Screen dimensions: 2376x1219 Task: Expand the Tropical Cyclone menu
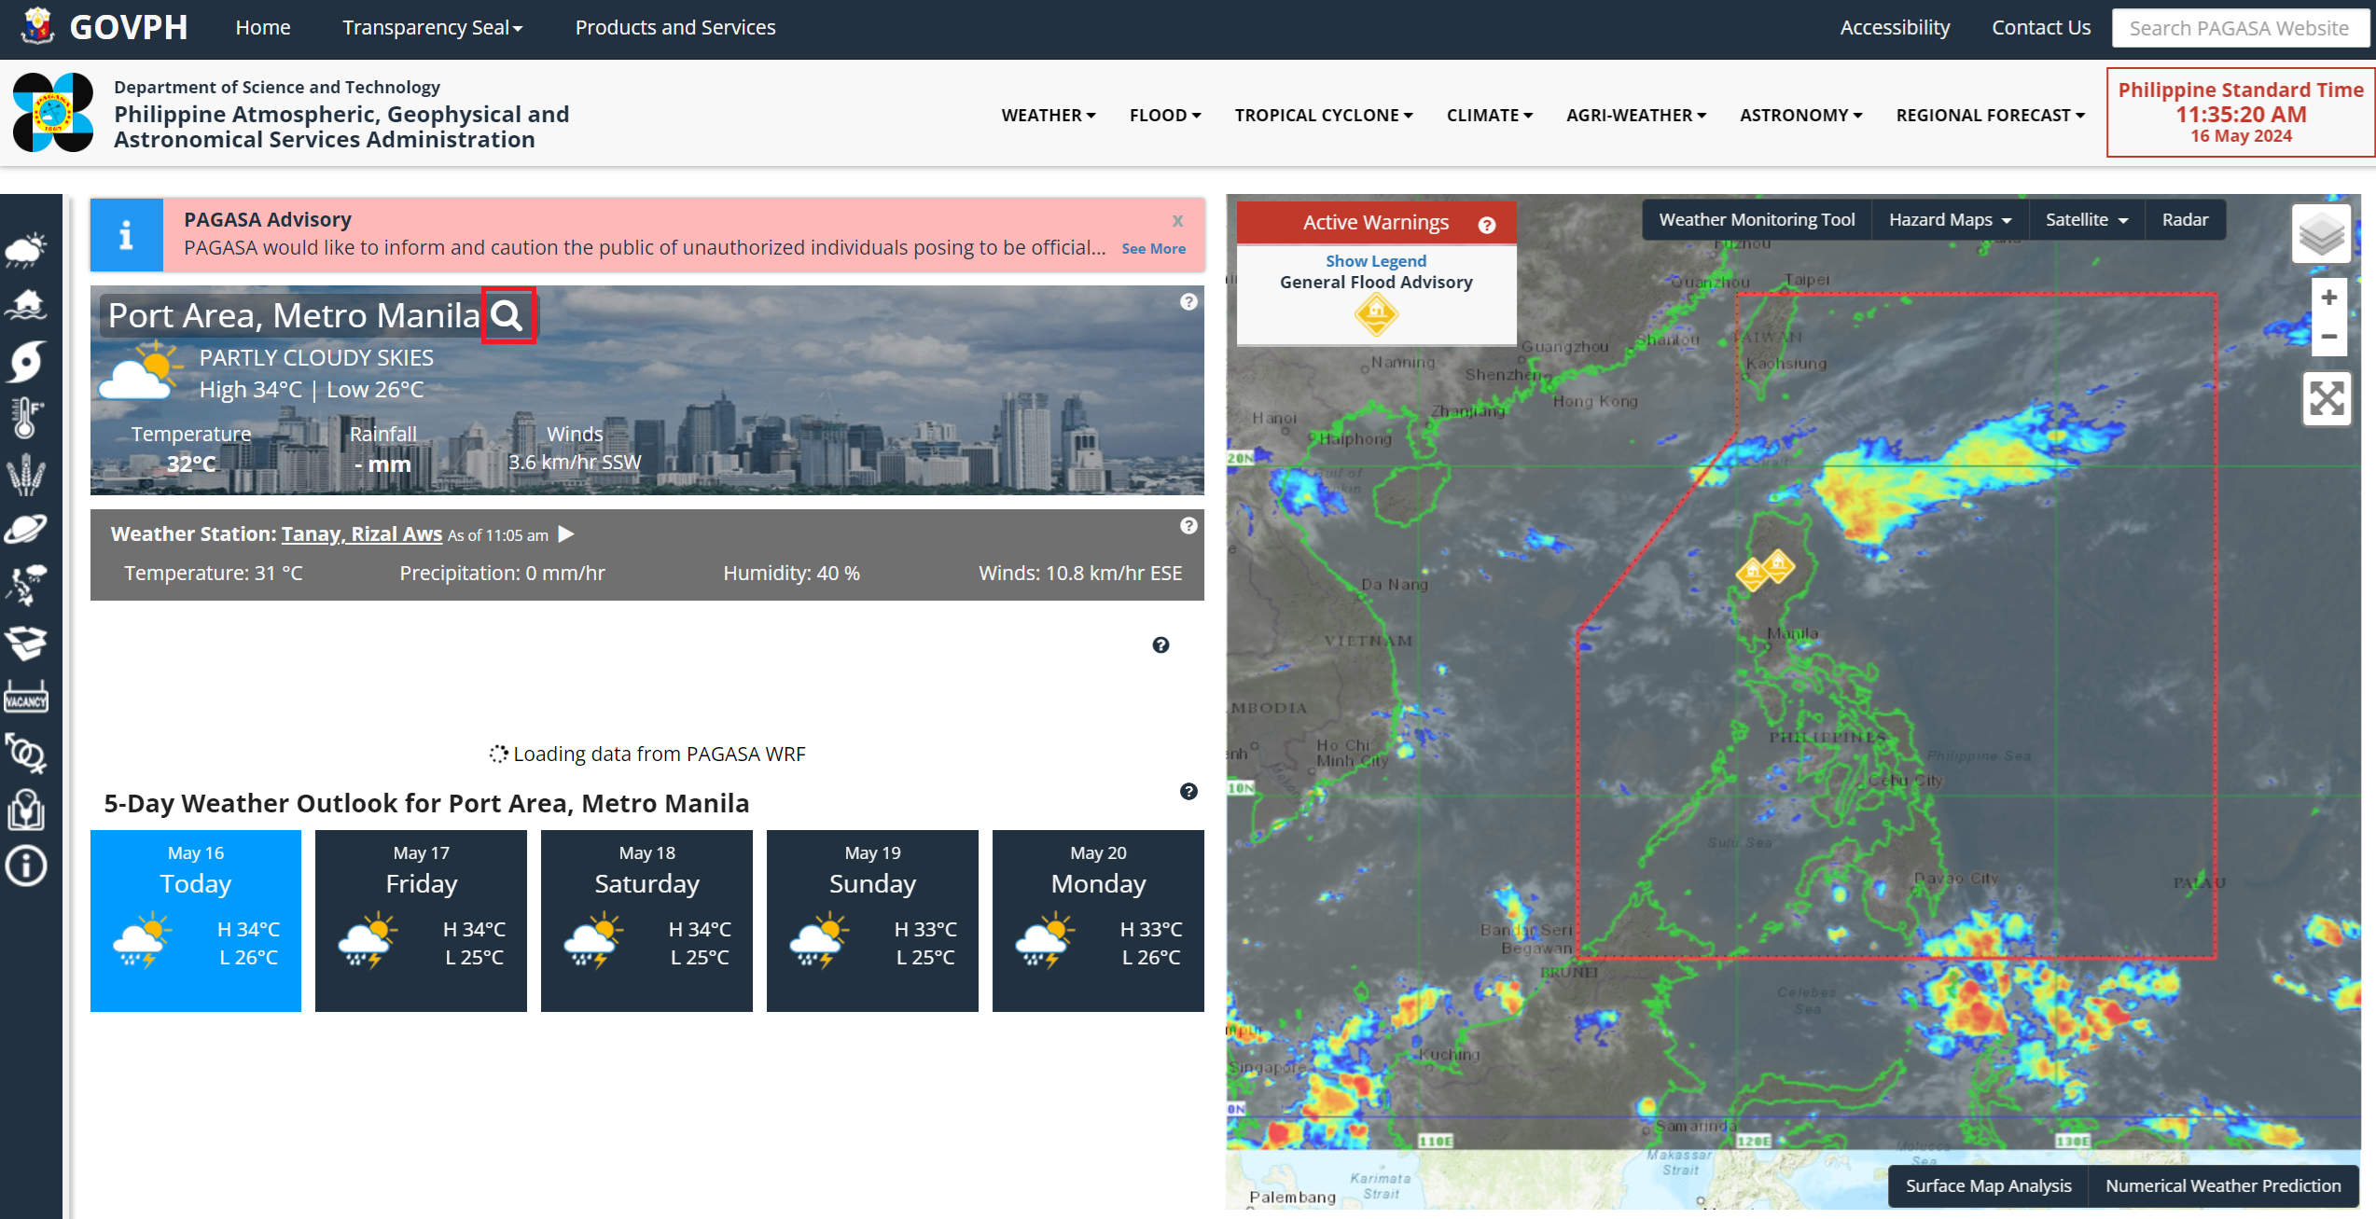click(1323, 115)
